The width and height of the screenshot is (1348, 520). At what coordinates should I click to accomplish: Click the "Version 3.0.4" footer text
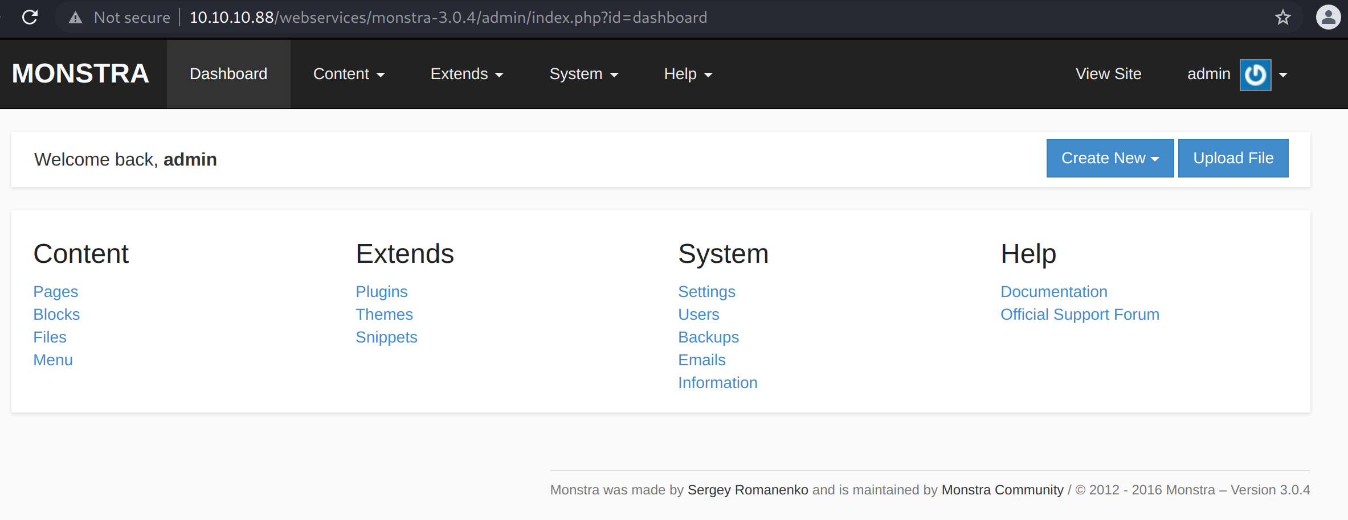click(1271, 490)
